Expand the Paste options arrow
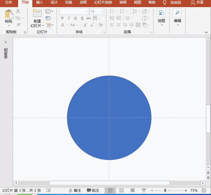Screen dimensions: 211x195 pyautogui.click(x=9, y=25)
